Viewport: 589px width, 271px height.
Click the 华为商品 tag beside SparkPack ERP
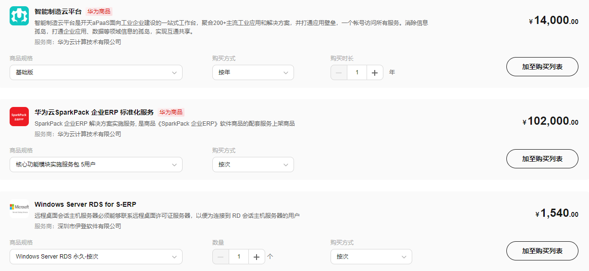point(171,112)
